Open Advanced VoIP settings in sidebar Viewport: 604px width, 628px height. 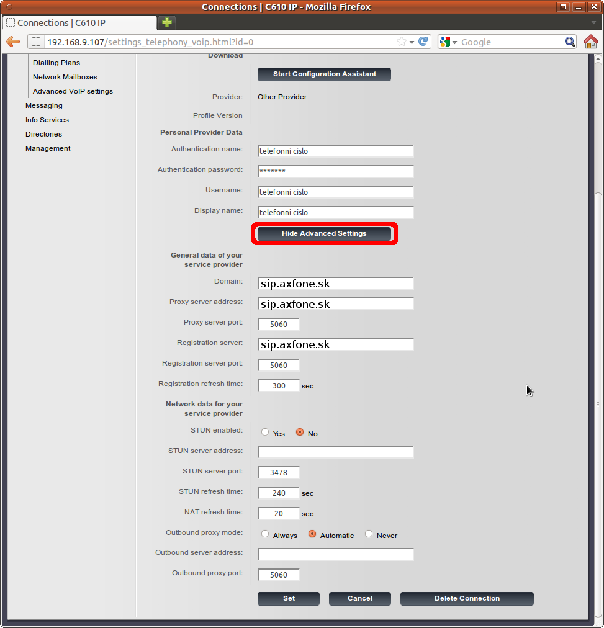click(x=73, y=91)
